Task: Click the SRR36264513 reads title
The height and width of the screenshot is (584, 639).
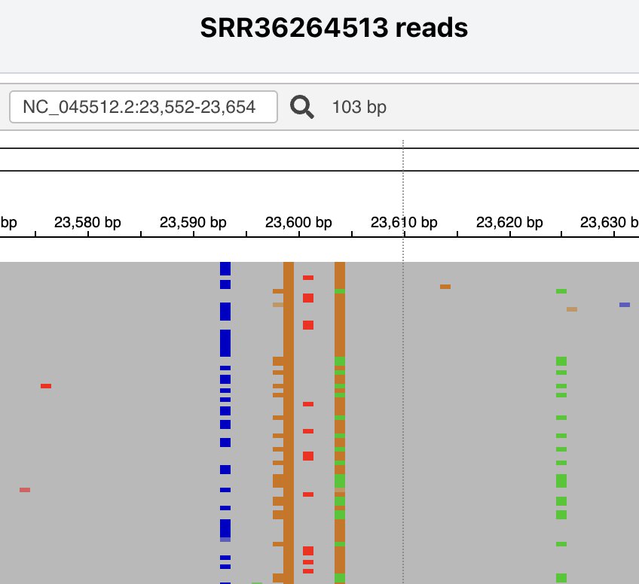Action: (334, 28)
